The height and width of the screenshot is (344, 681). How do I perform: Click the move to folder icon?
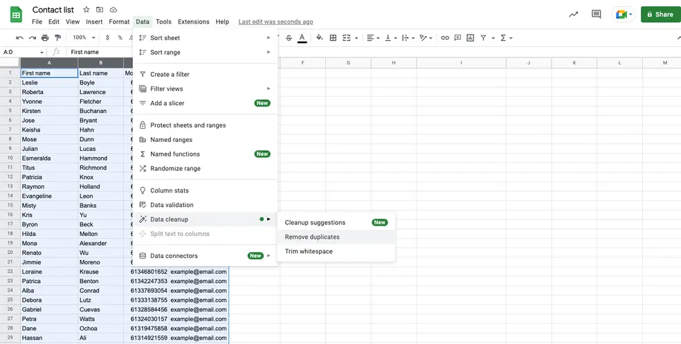click(x=100, y=10)
